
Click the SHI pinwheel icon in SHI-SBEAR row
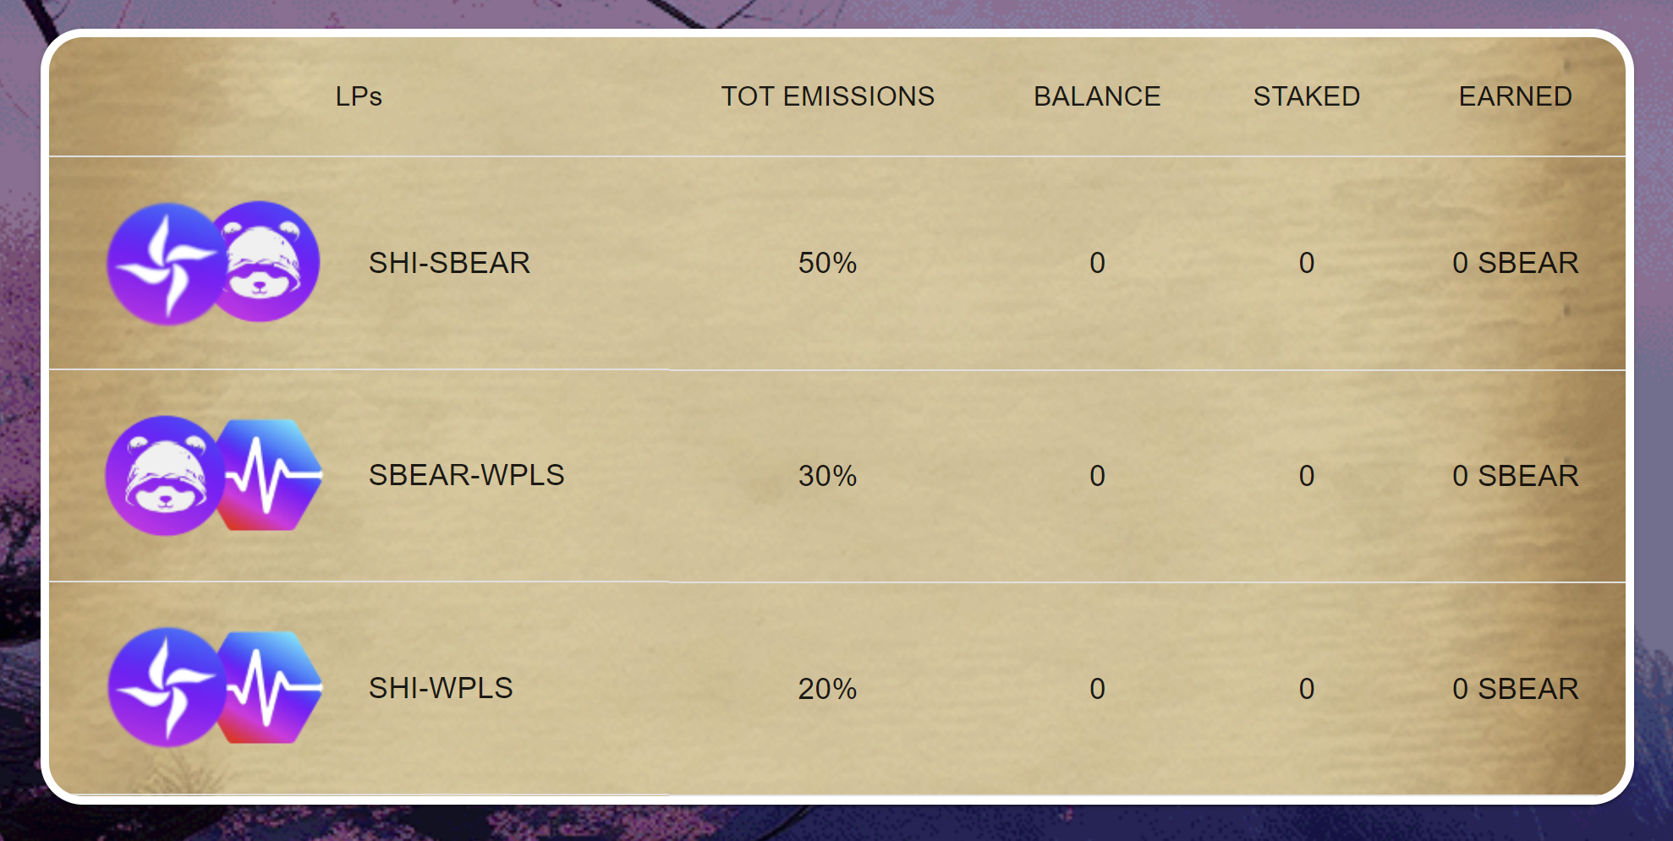166,264
